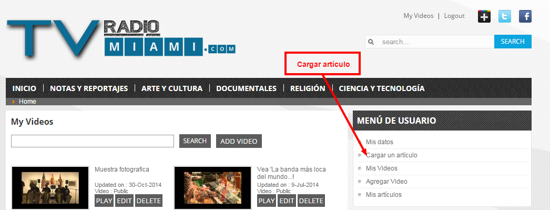Click the My Videos page heading
The width and height of the screenshot is (550, 210).
[32, 122]
